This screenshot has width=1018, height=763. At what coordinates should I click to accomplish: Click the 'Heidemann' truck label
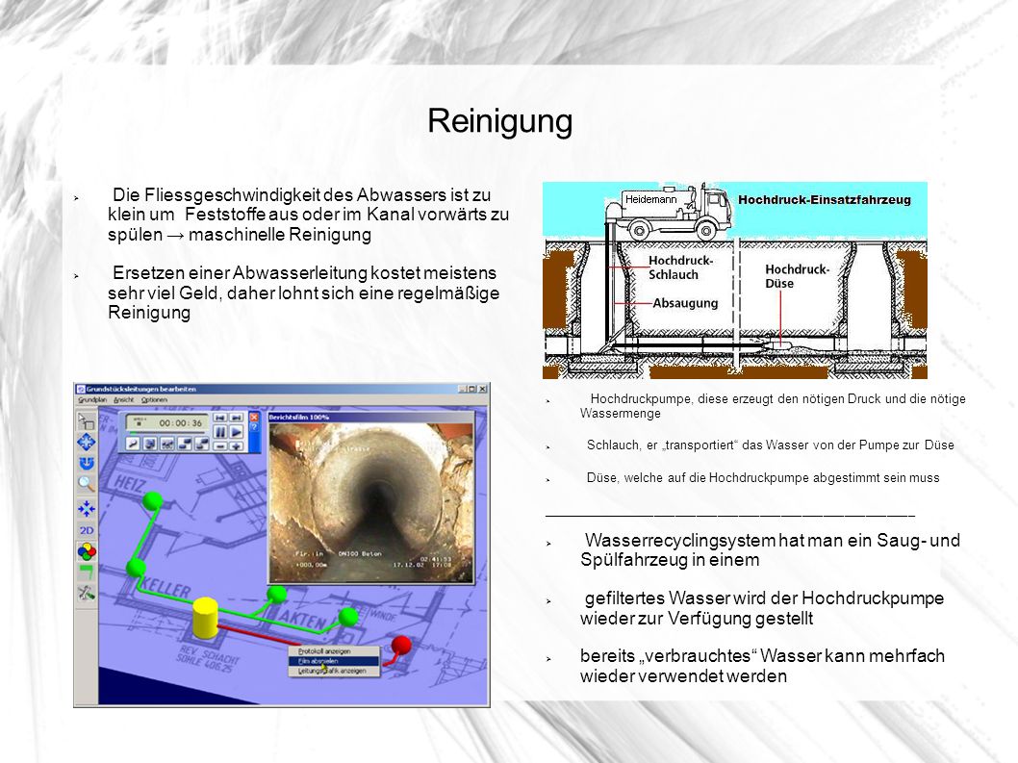(650, 200)
